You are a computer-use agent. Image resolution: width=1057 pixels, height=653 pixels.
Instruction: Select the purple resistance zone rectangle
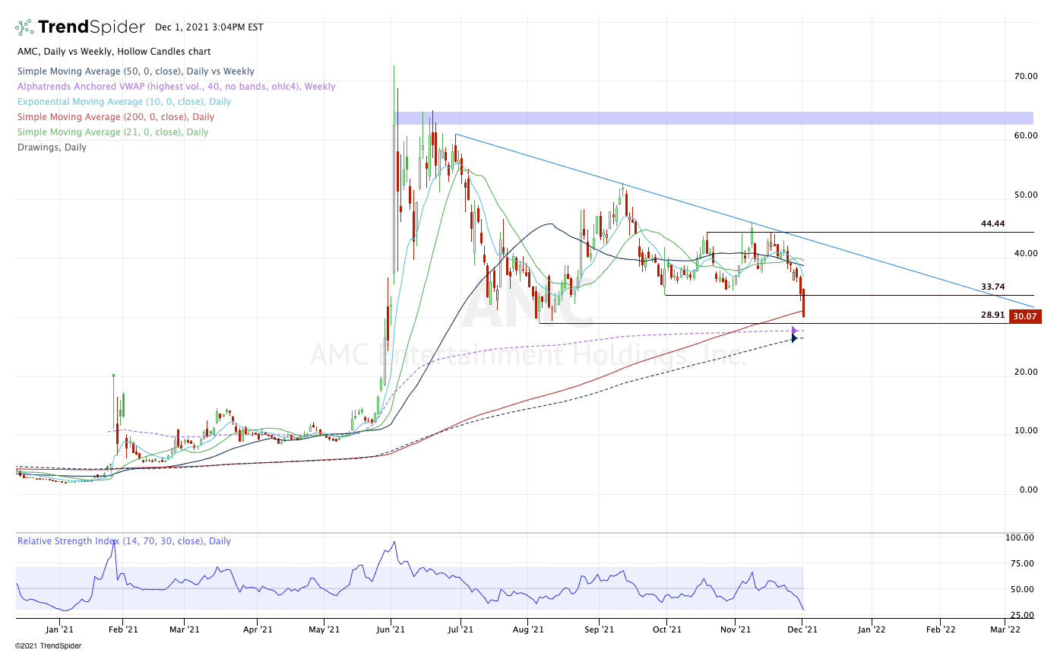(714, 118)
